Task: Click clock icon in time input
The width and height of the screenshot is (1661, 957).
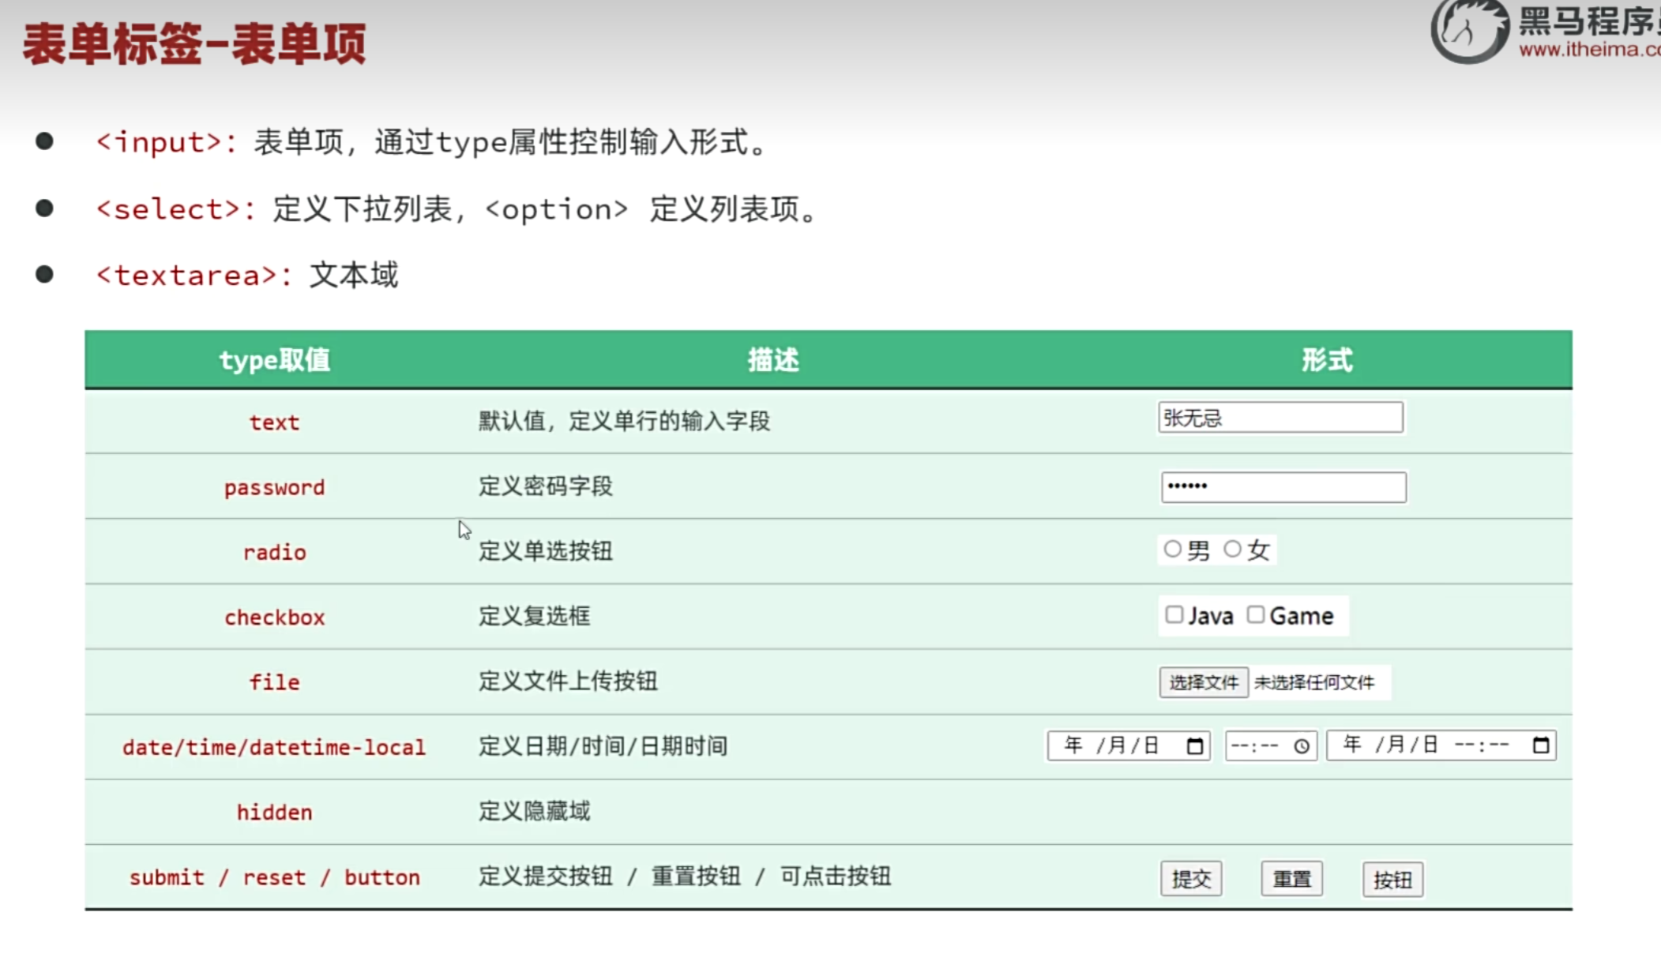Action: click(x=1302, y=746)
